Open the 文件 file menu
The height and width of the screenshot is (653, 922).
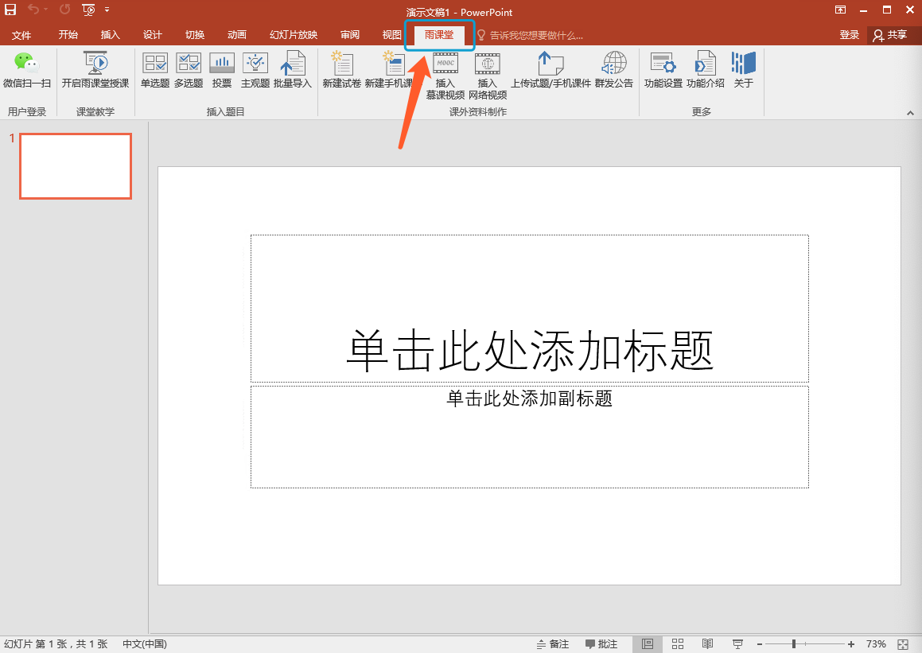point(21,35)
